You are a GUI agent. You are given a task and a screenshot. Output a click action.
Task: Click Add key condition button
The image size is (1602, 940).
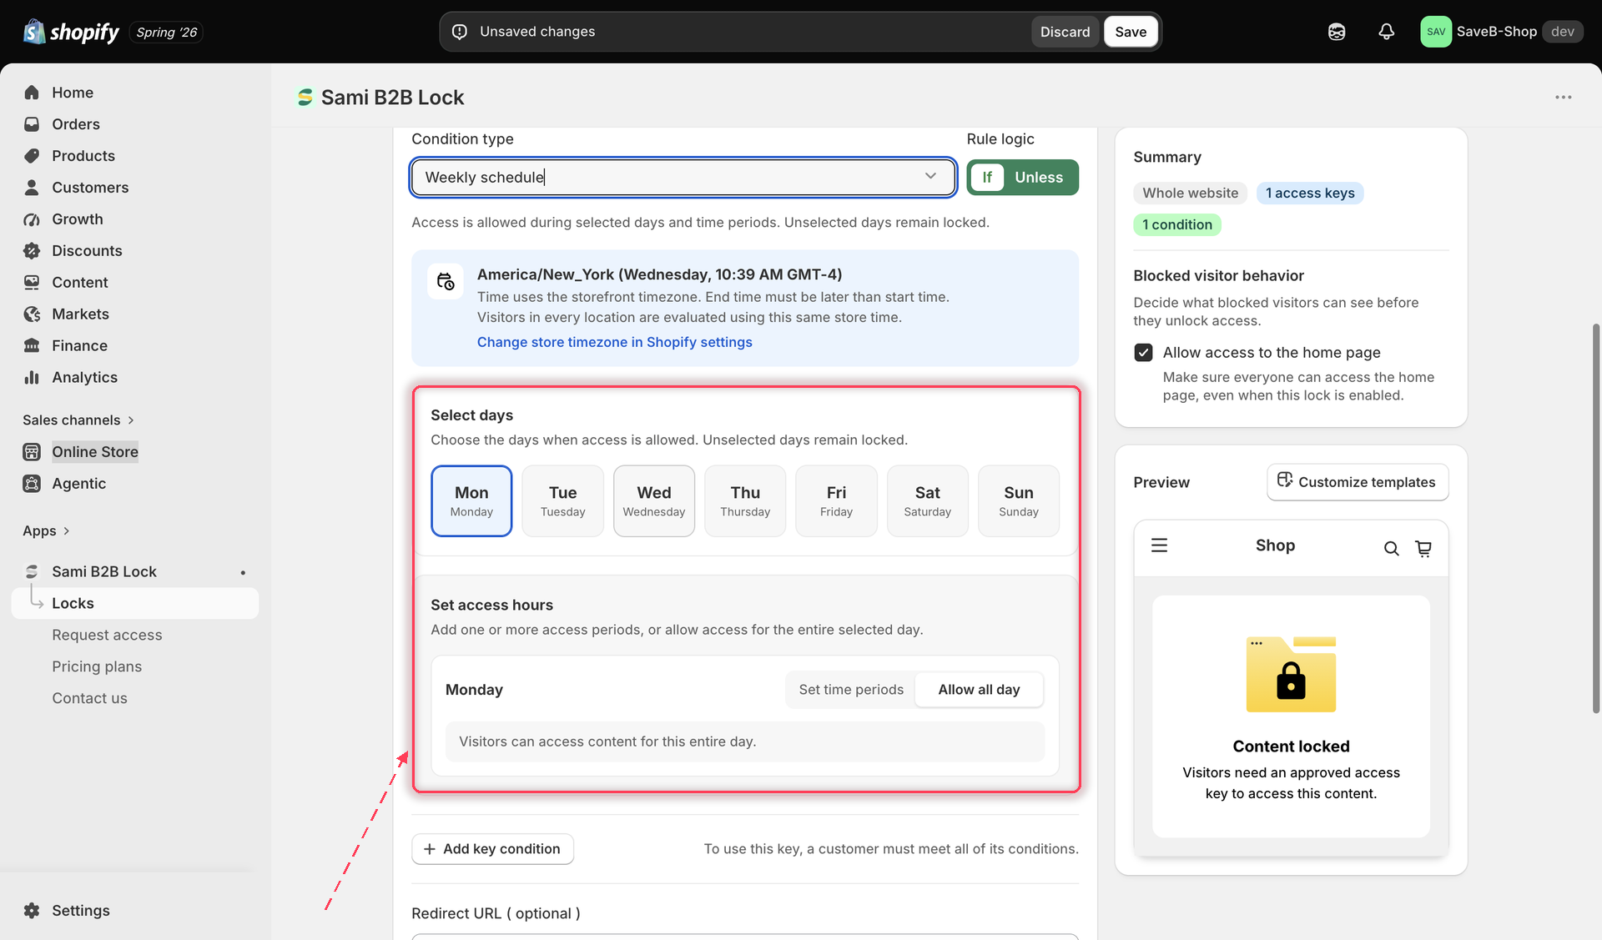pos(492,849)
